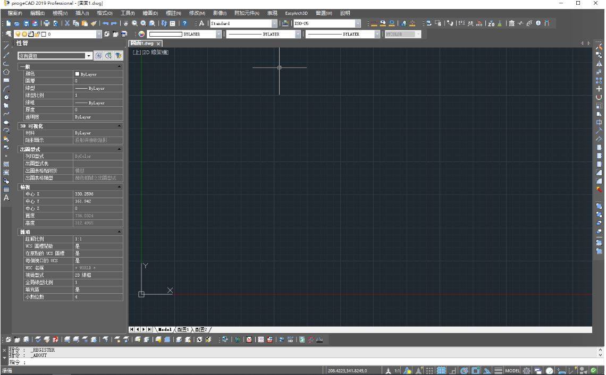Collapse the 出圖型式 section

pos(119,149)
